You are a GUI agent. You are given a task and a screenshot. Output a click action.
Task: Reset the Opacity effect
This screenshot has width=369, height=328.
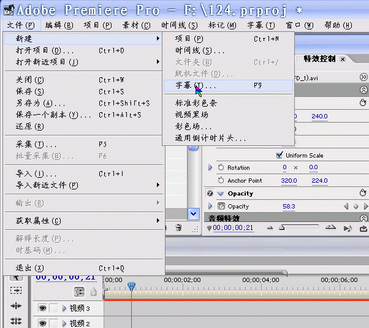[x=363, y=193]
